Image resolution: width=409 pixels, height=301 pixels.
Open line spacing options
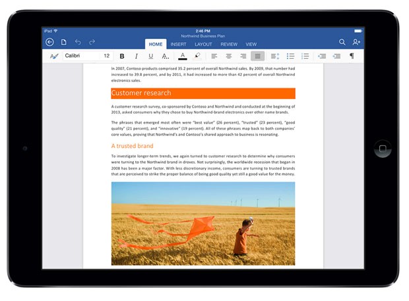pos(275,56)
